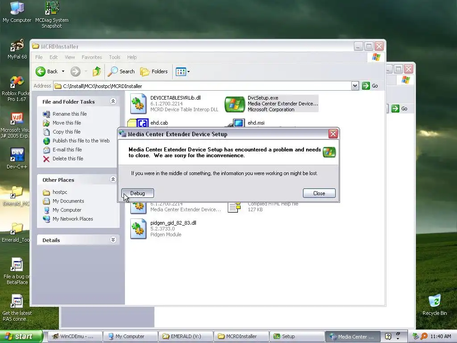Screen dimensions: 457x343
Task: Open the View menu
Action: (x=70, y=57)
